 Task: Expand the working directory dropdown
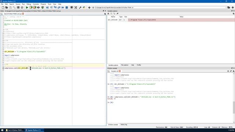point(226,7)
